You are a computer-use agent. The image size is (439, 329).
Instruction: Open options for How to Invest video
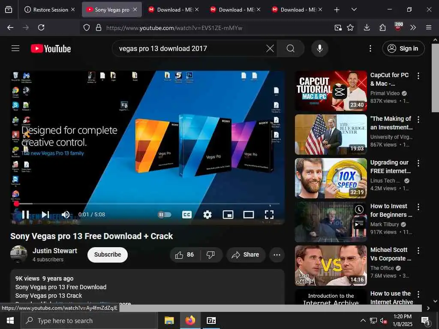[418, 207]
